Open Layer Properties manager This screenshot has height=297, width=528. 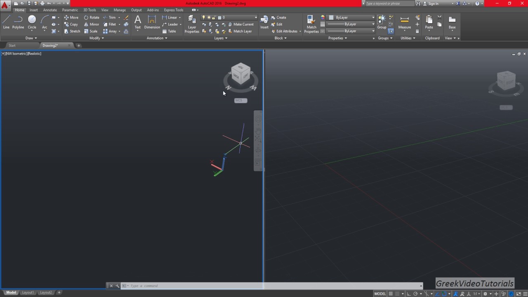click(192, 24)
